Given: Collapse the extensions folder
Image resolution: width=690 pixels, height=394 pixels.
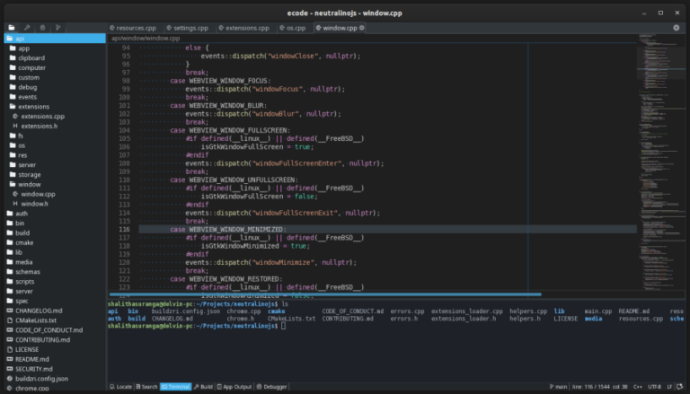Looking at the screenshot, I should (55, 107).
